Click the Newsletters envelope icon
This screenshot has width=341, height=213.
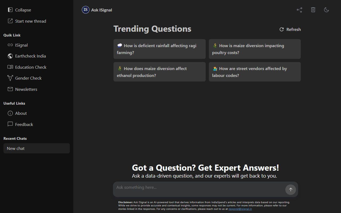coord(10,89)
